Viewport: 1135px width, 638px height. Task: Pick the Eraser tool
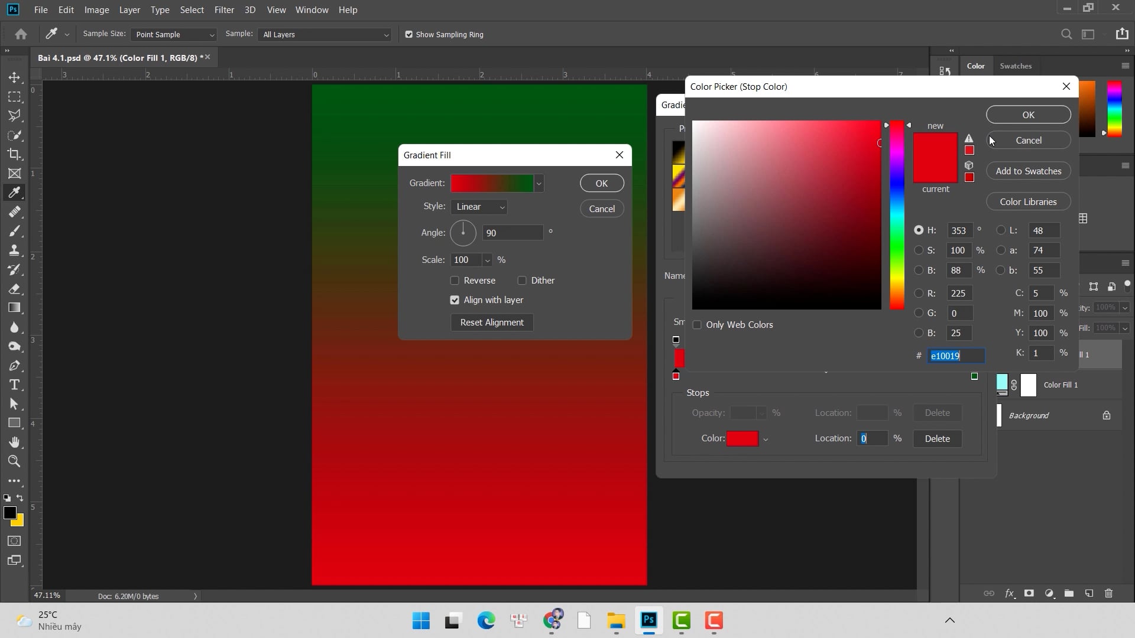pyautogui.click(x=14, y=289)
